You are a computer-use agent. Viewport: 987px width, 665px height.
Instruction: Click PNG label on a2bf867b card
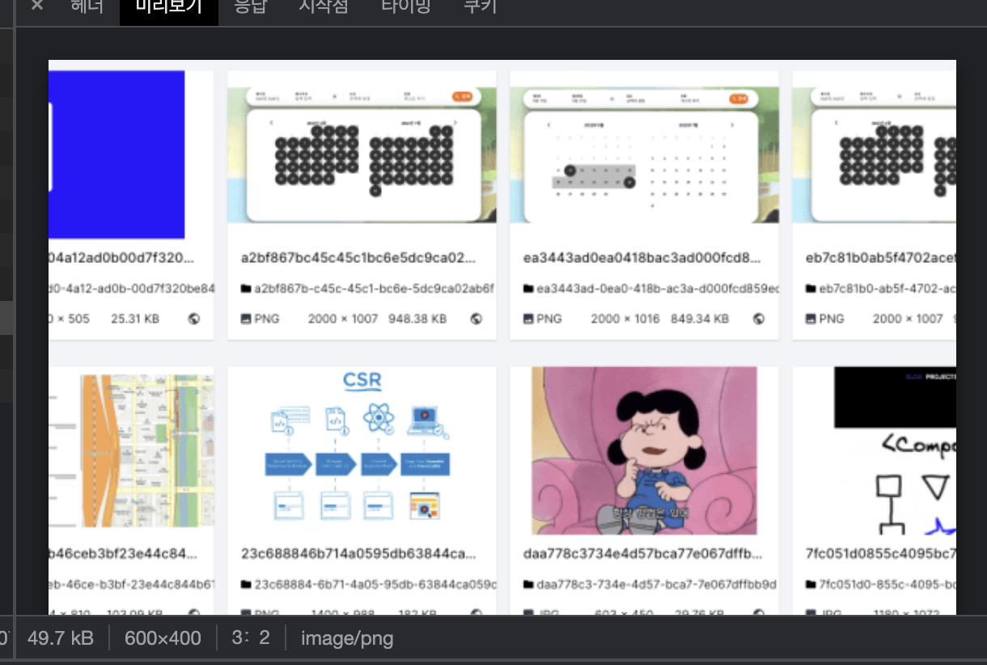(267, 319)
